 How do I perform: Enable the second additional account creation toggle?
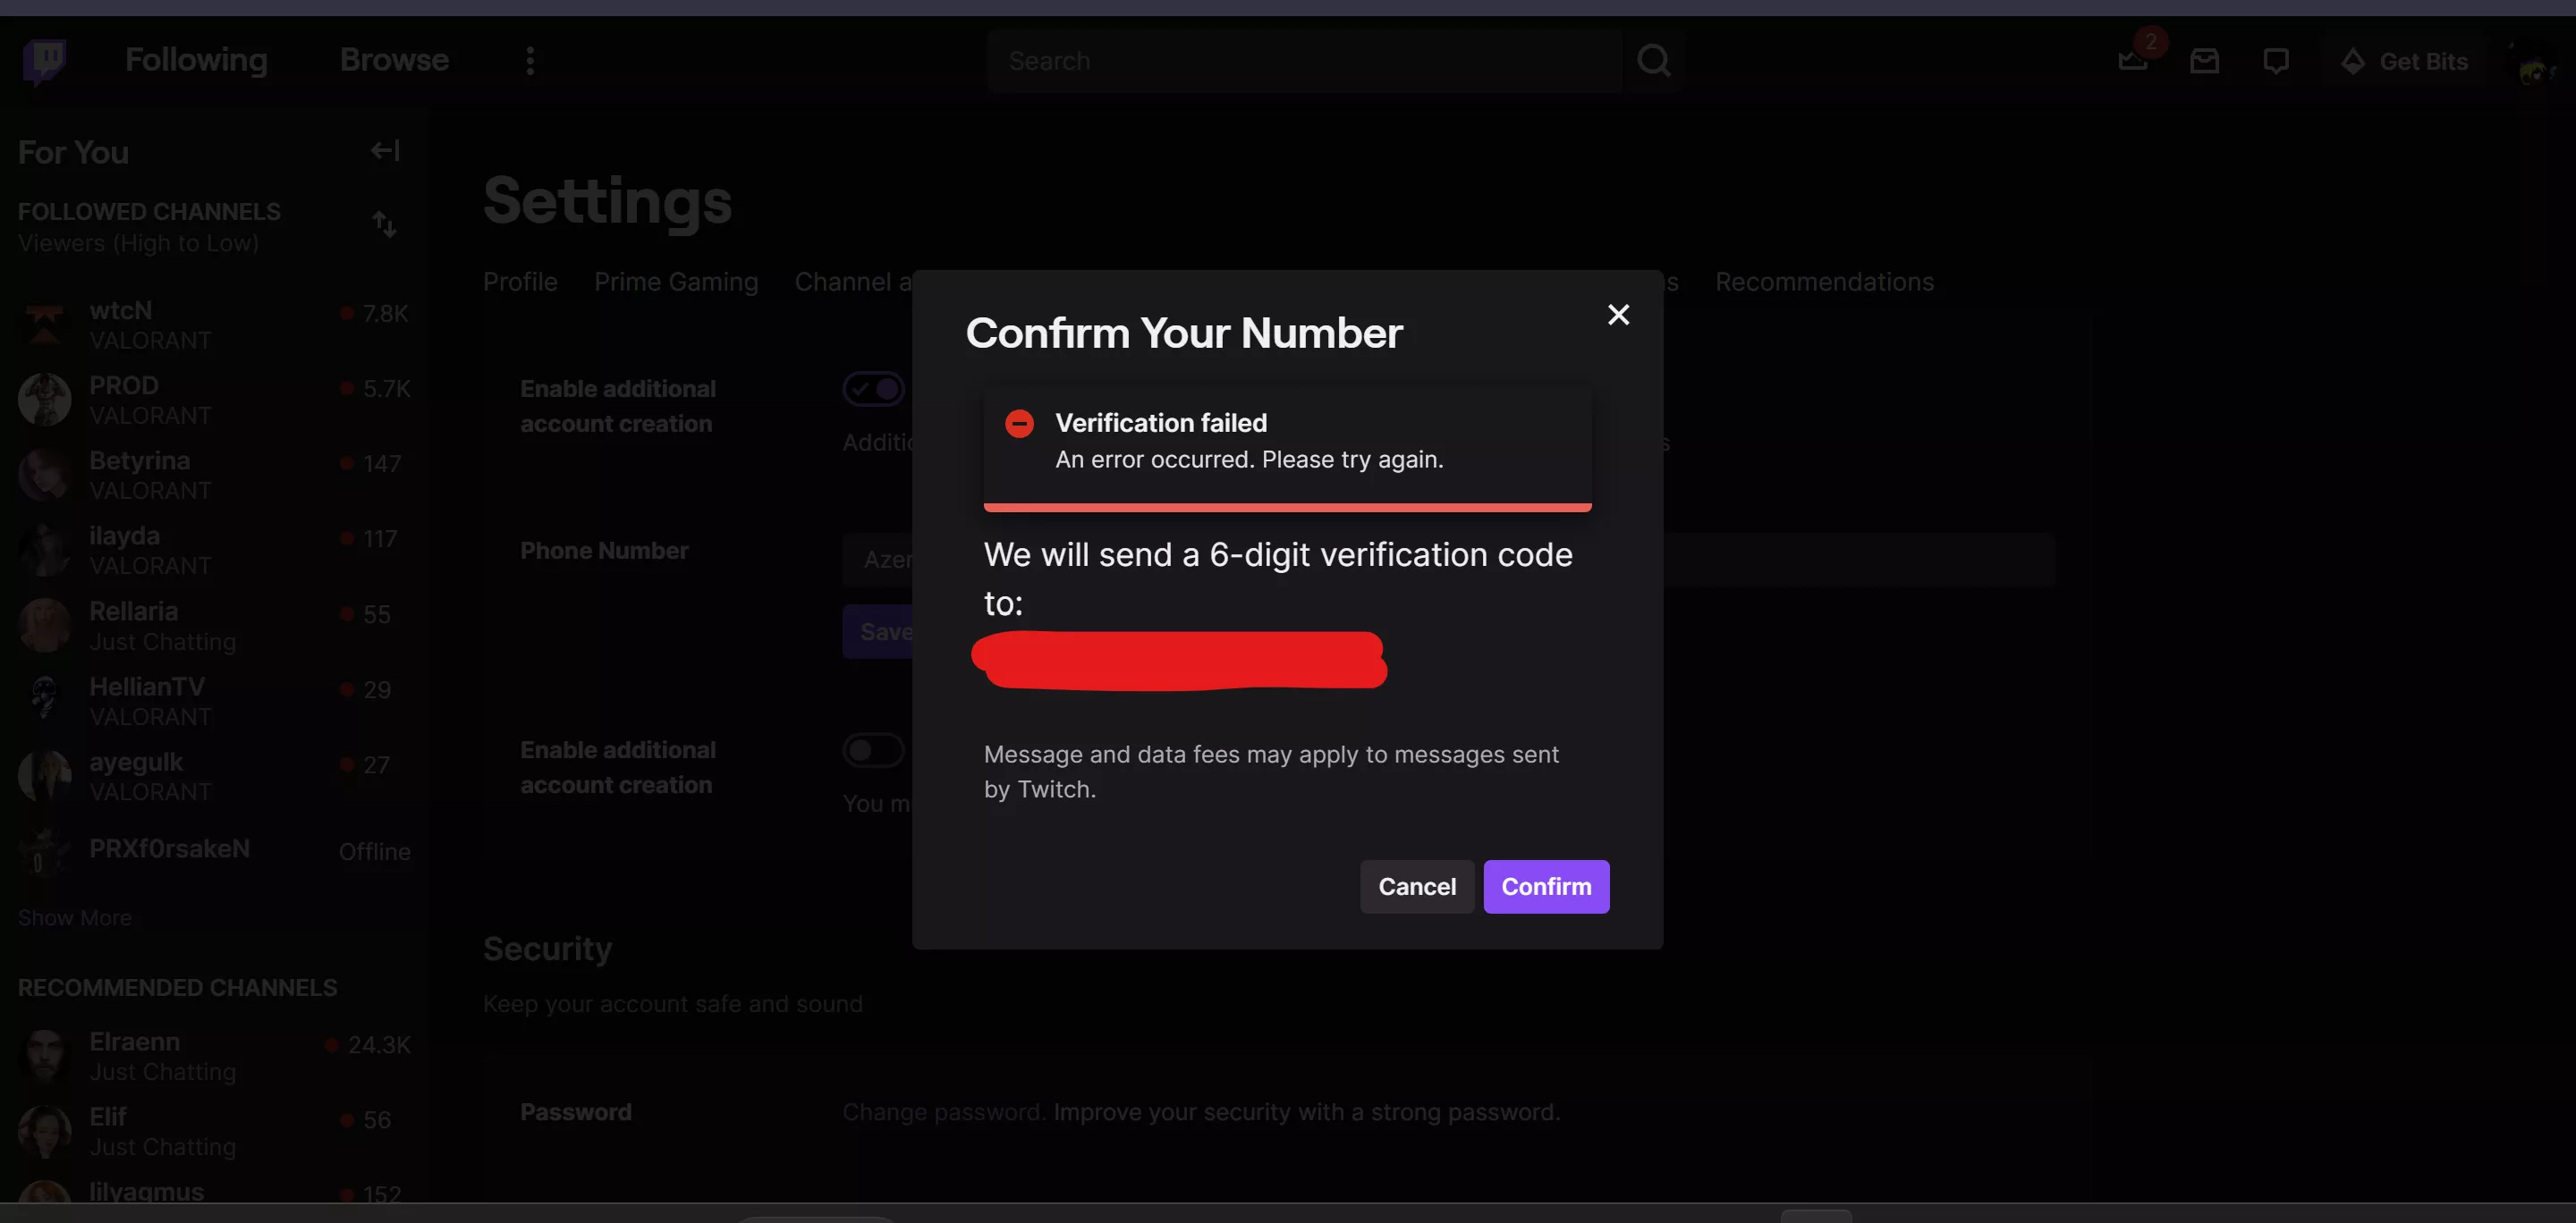(872, 749)
